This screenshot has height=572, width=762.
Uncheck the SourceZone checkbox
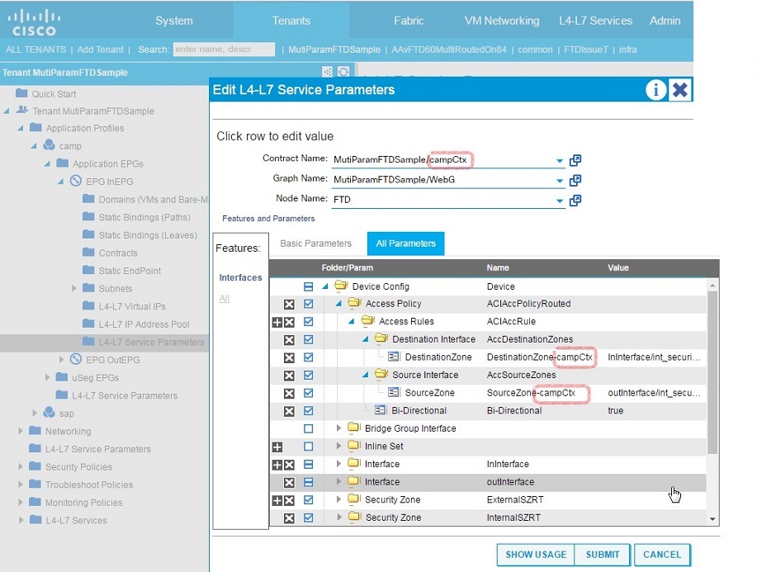[308, 393]
